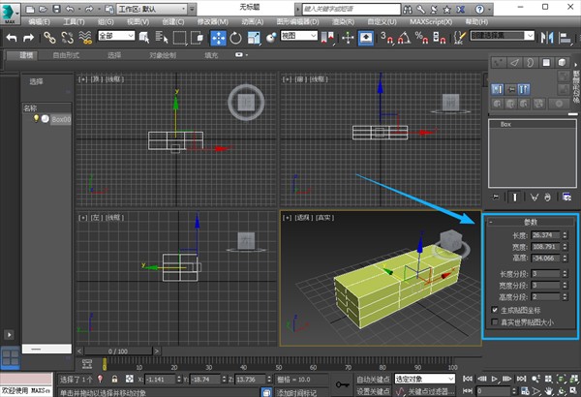Enable the 真实世界贴图大小 checkbox
Image resolution: width=581 pixels, height=397 pixels.
[496, 321]
